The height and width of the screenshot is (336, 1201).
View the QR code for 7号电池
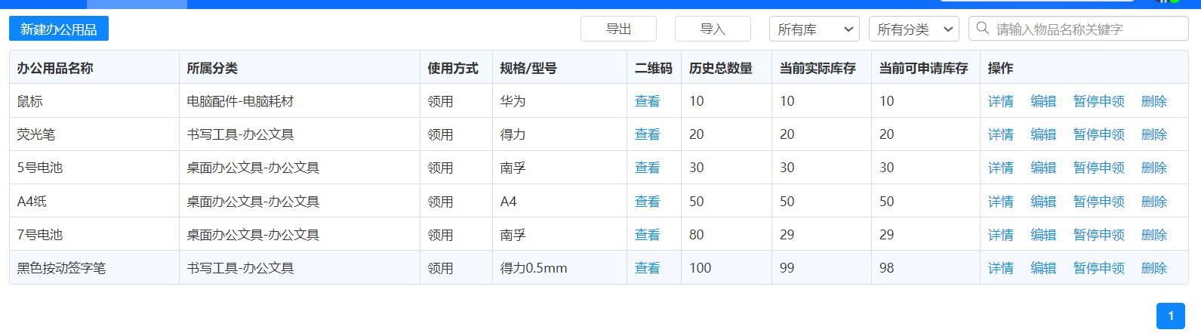coord(647,235)
